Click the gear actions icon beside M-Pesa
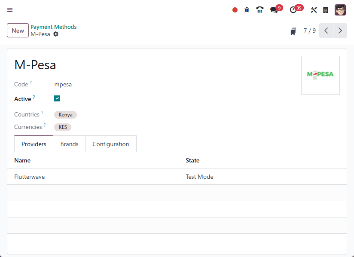Viewport: 354px width, 257px height. (56, 34)
